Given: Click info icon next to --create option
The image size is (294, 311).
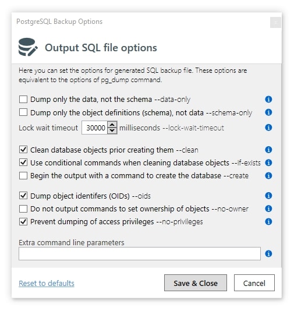Looking at the screenshot, I should pyautogui.click(x=268, y=175).
